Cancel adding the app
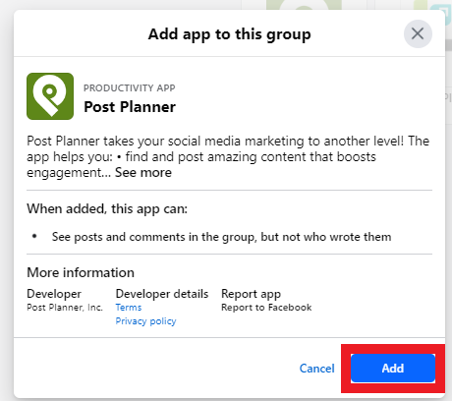The width and height of the screenshot is (452, 401). (x=316, y=369)
